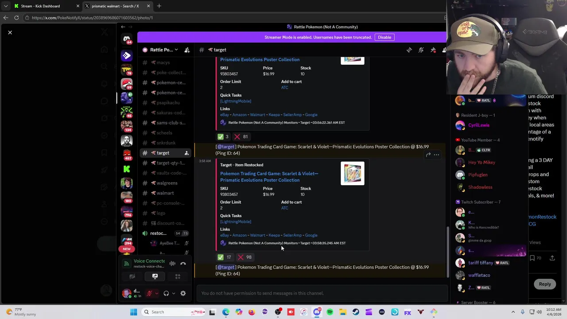Click ATC link in 3:58 restock embed
Viewport: 567px width, 319px height.
tap(284, 208)
